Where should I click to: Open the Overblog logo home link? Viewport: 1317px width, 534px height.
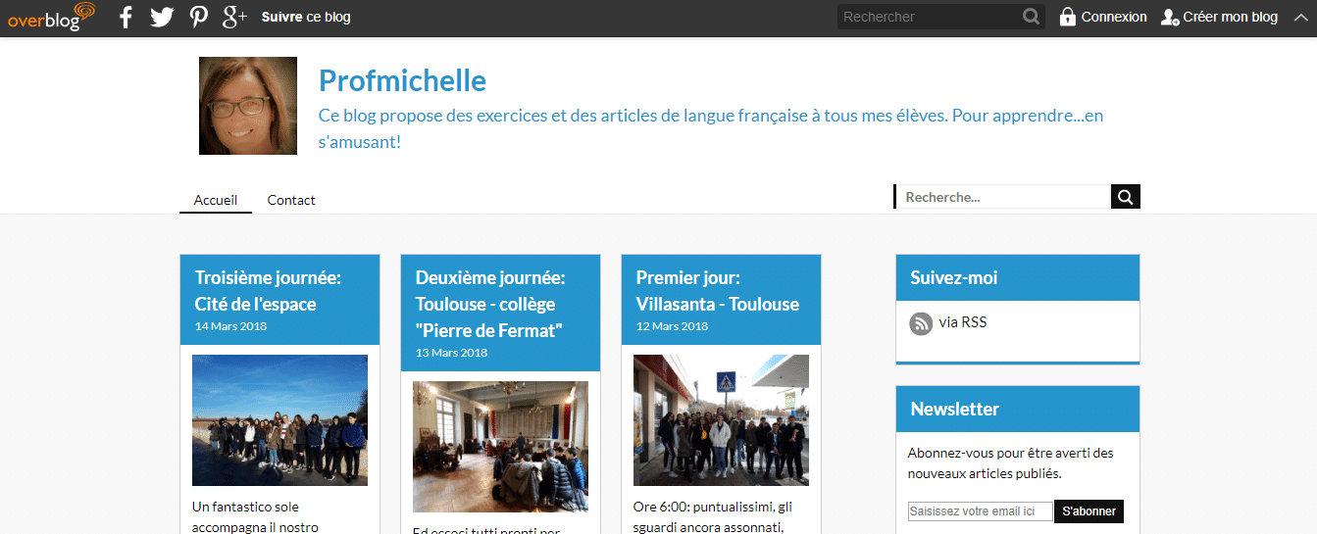(51, 17)
